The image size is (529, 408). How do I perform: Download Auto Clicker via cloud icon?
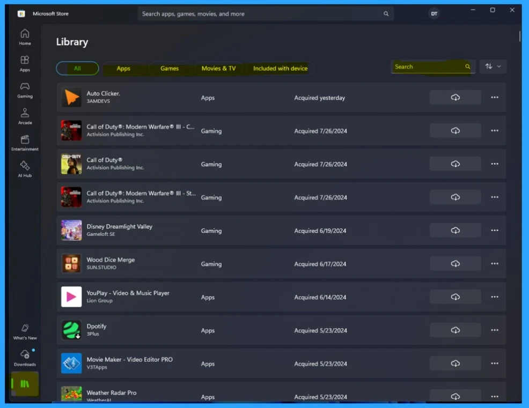coord(455,97)
